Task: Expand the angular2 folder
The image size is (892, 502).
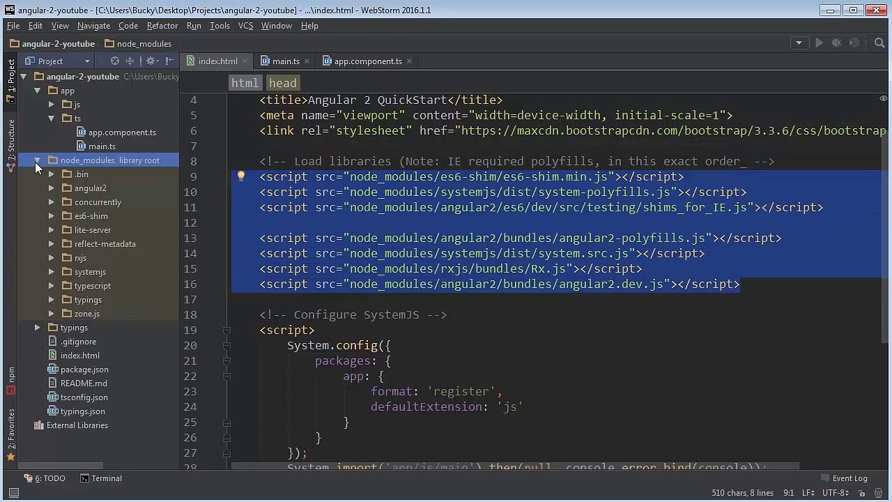Action: point(52,188)
